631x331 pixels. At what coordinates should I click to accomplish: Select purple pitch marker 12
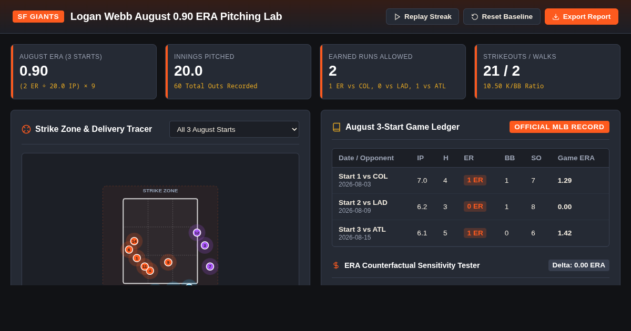(197, 233)
